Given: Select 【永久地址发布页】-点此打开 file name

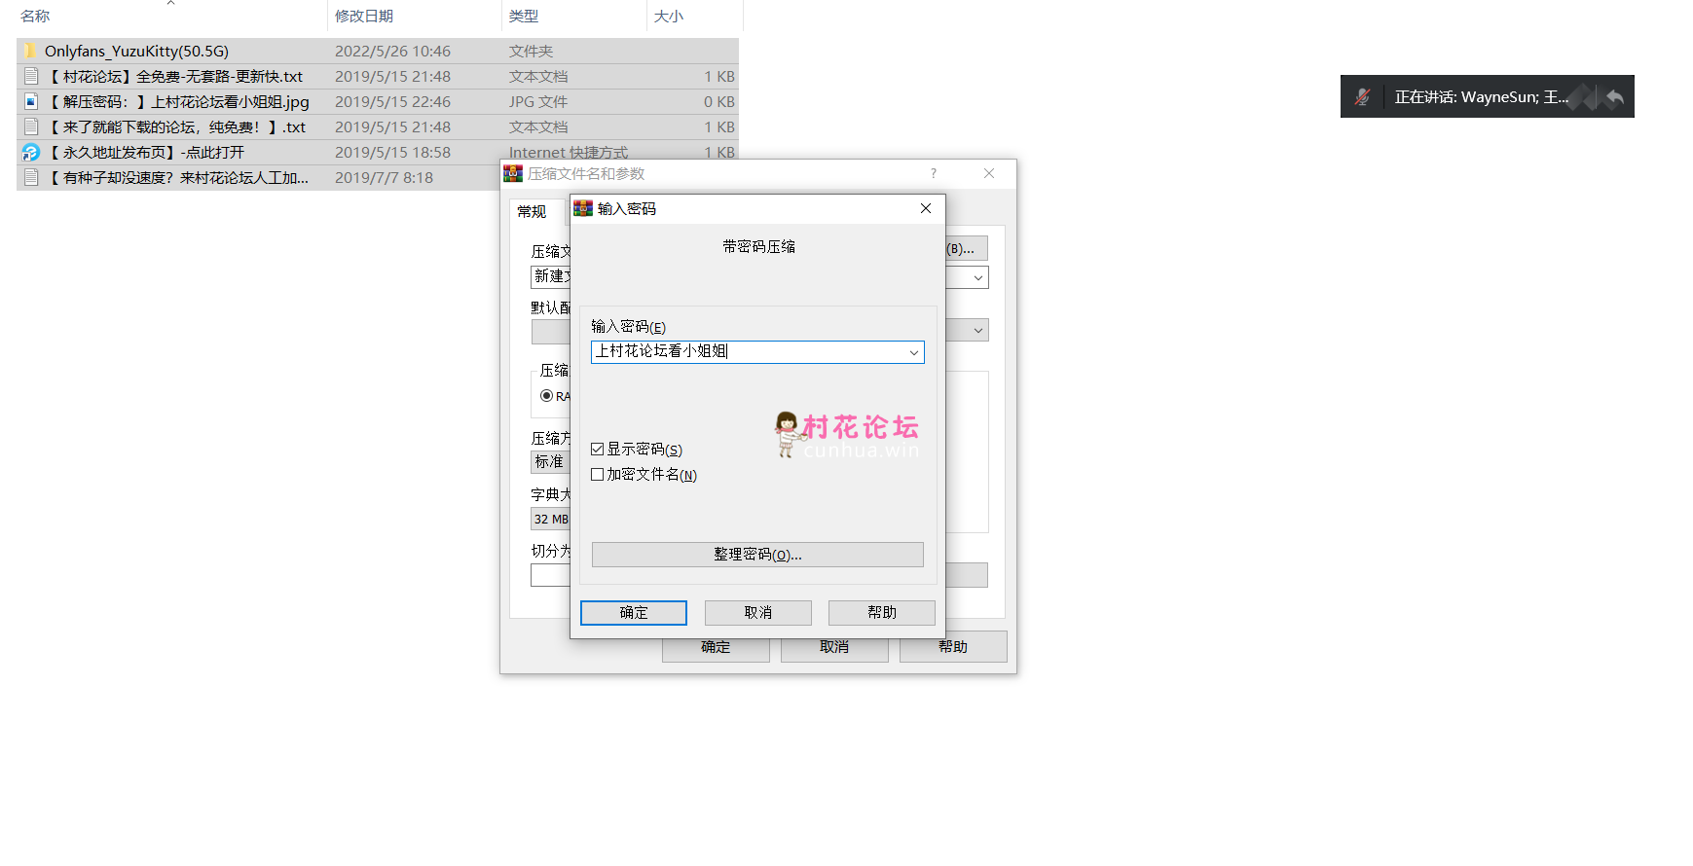Looking at the screenshot, I should click(x=146, y=152).
